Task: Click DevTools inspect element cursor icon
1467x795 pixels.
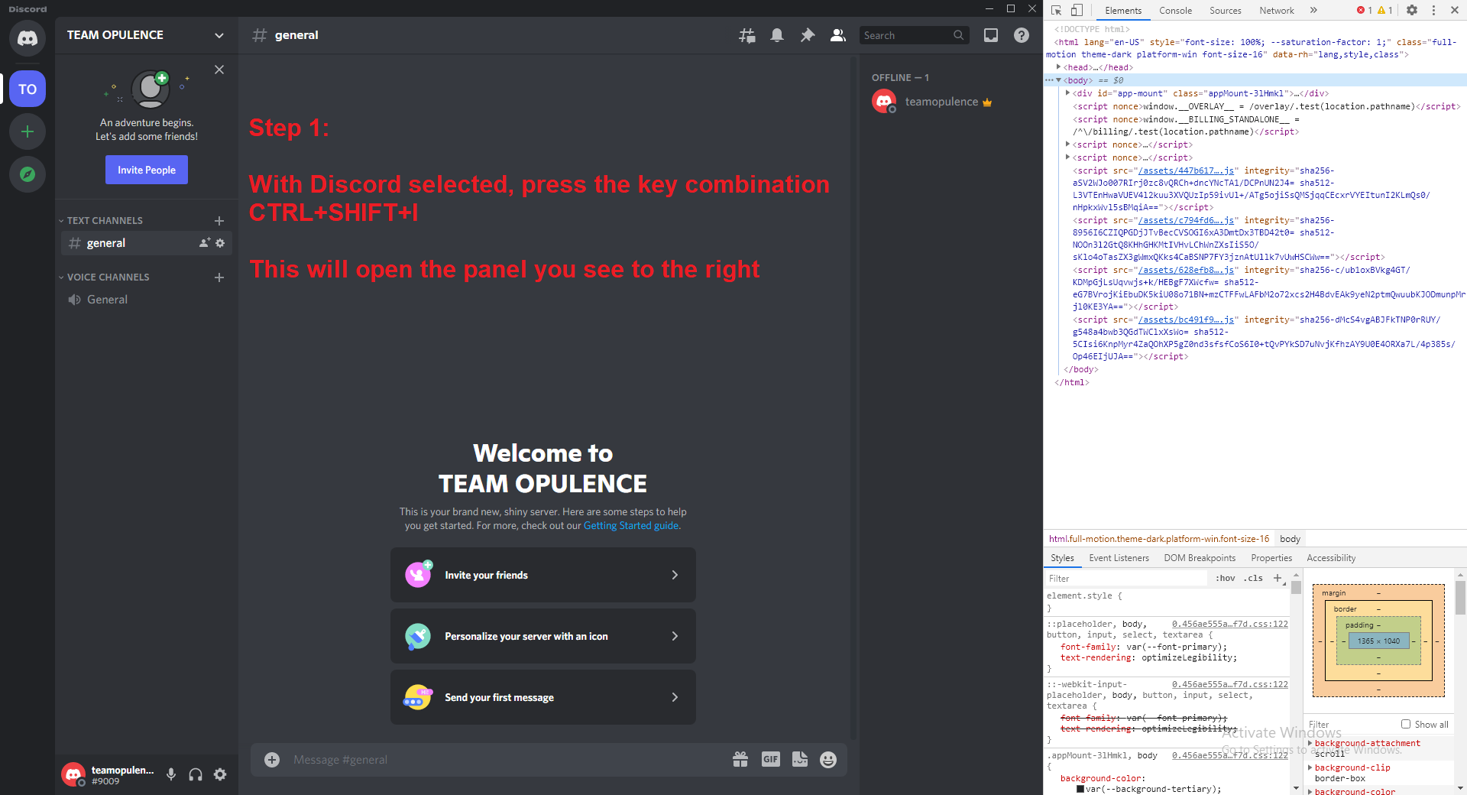Action: point(1057,10)
